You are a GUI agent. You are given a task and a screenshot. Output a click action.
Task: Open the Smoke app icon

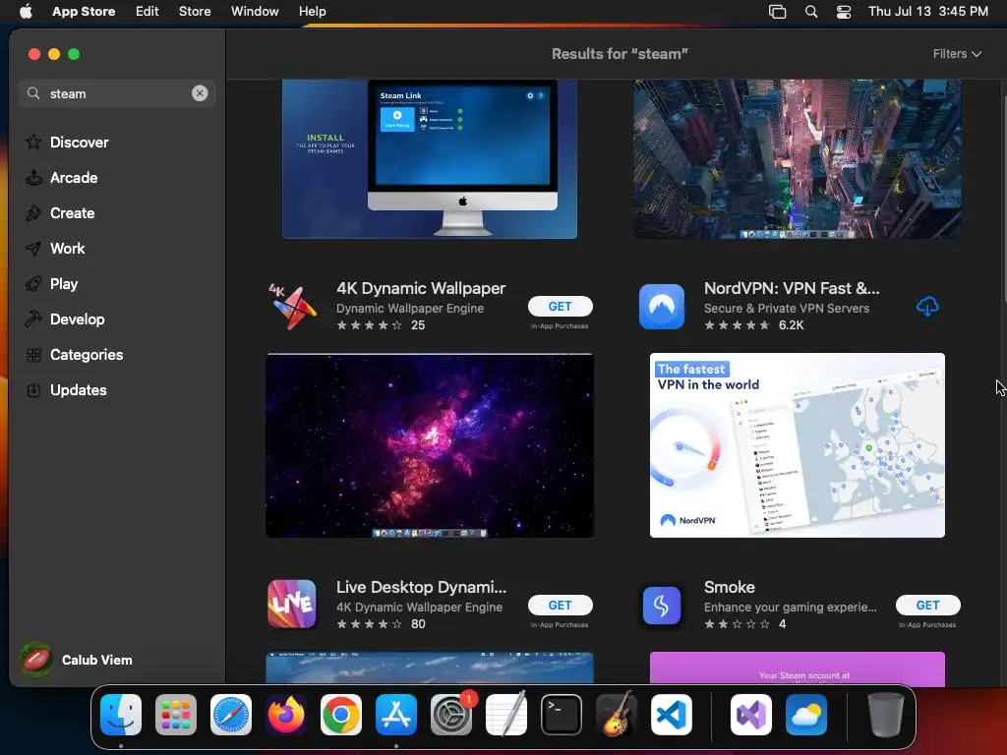point(662,605)
